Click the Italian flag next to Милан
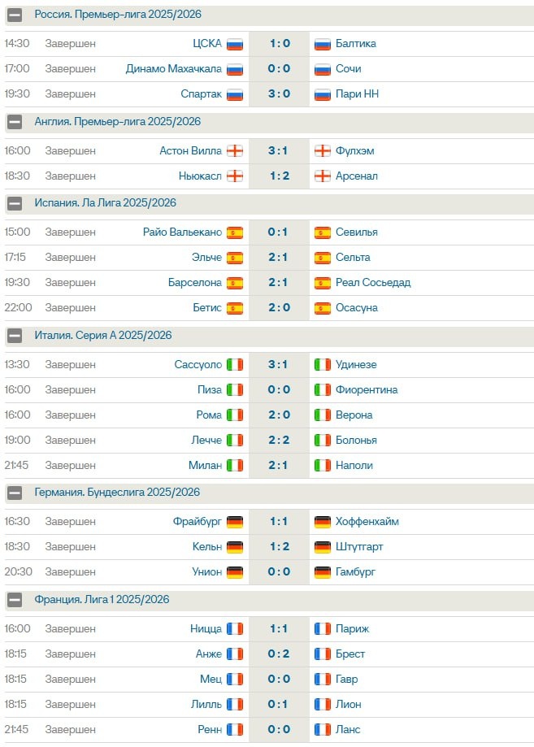This screenshot has width=534, height=747. [x=235, y=466]
